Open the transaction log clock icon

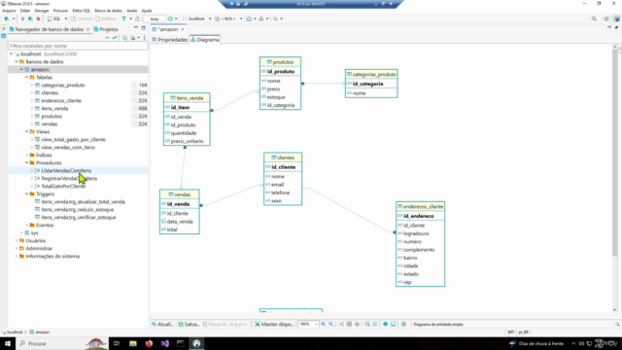(170, 18)
